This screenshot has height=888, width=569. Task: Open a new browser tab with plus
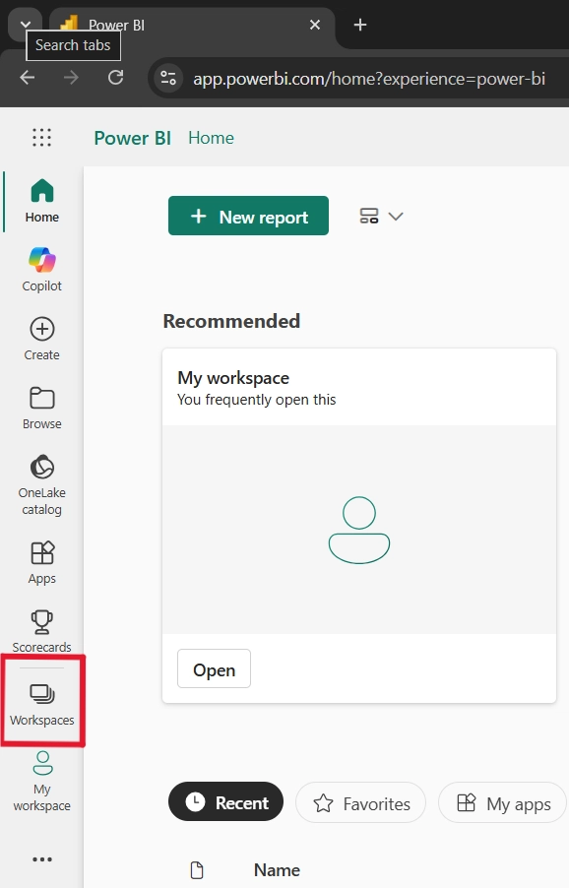[x=360, y=25]
